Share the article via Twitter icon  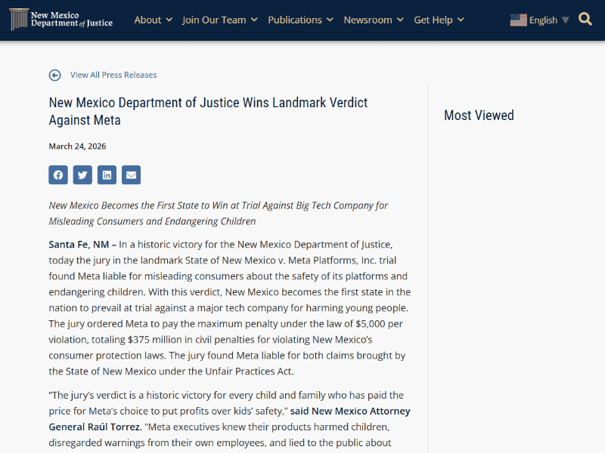click(x=82, y=174)
